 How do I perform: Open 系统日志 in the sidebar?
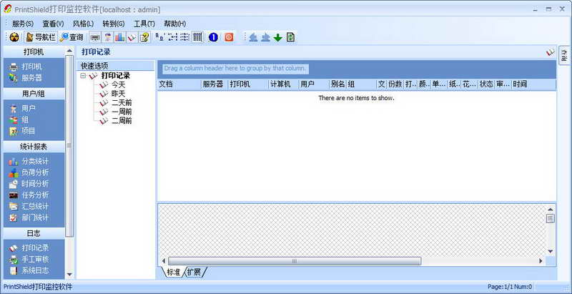point(29,270)
